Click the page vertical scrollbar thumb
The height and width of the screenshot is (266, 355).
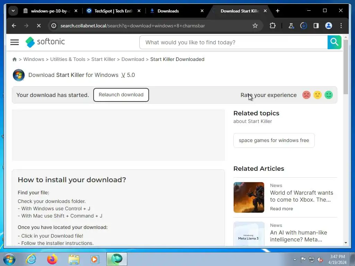346,67
